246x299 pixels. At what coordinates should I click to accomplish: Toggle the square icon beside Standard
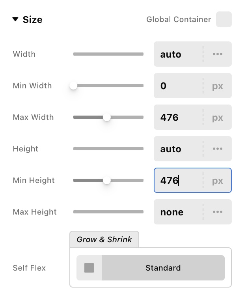point(89,268)
